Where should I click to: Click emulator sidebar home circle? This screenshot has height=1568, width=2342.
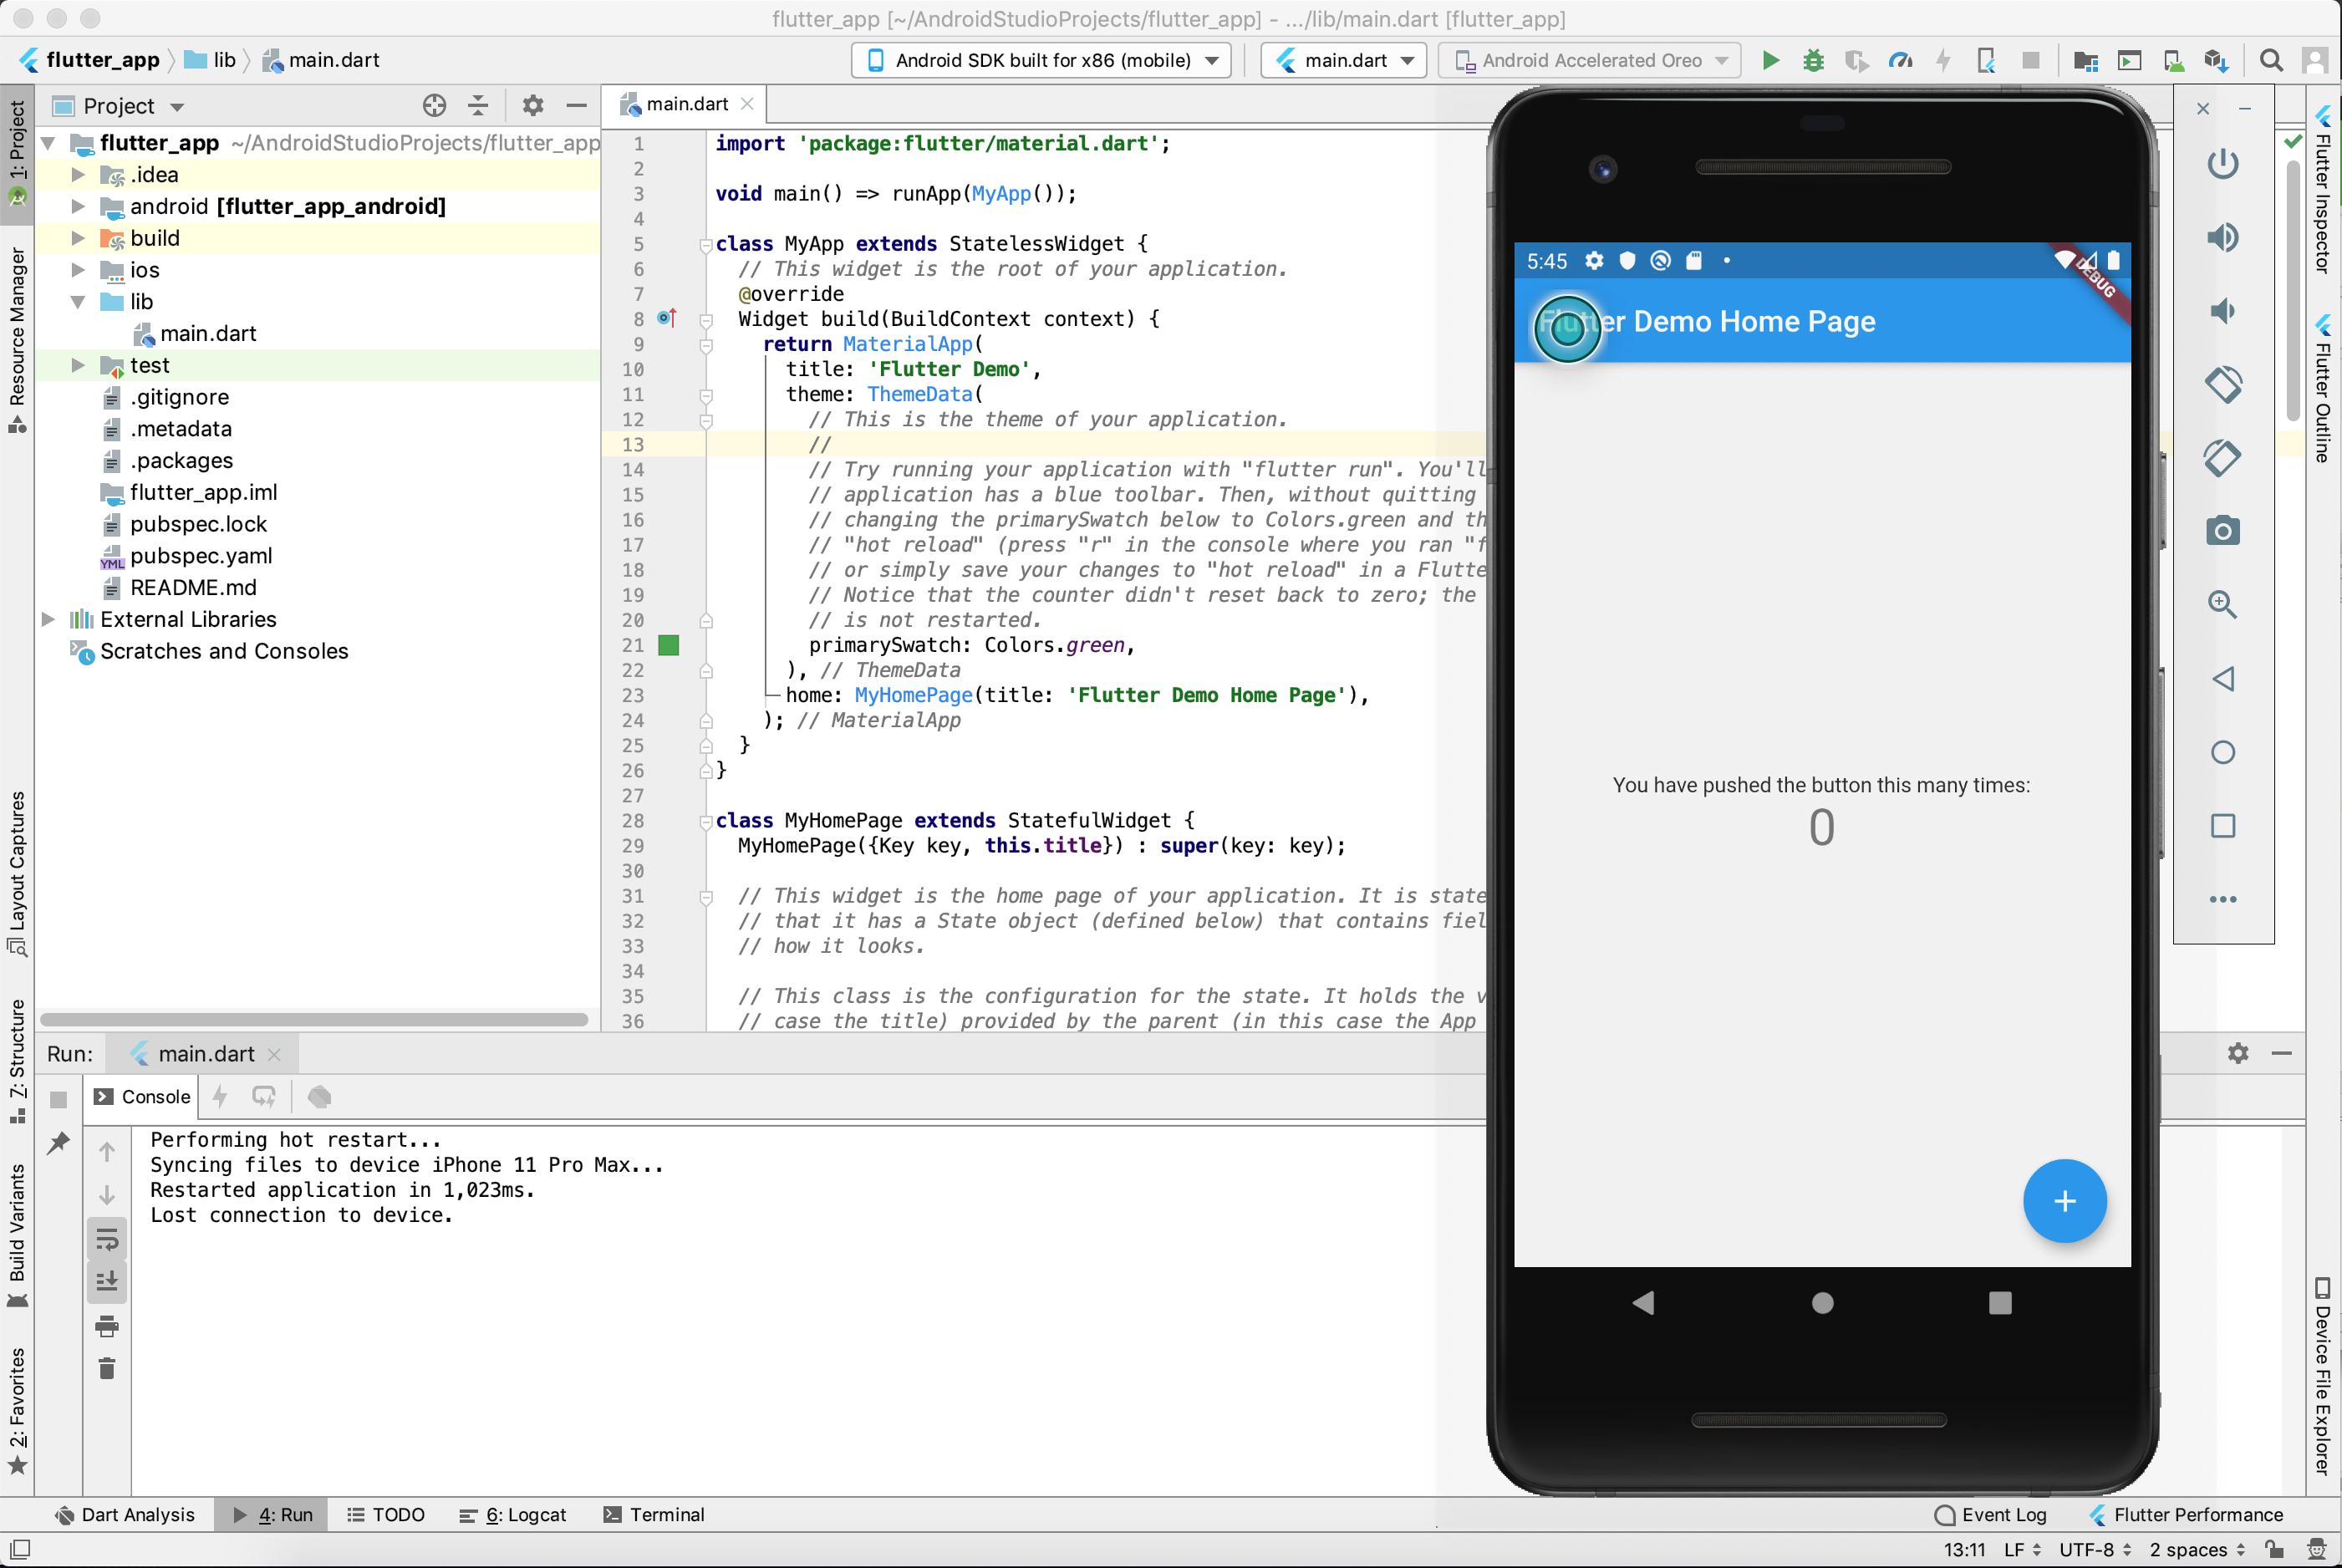click(2222, 752)
